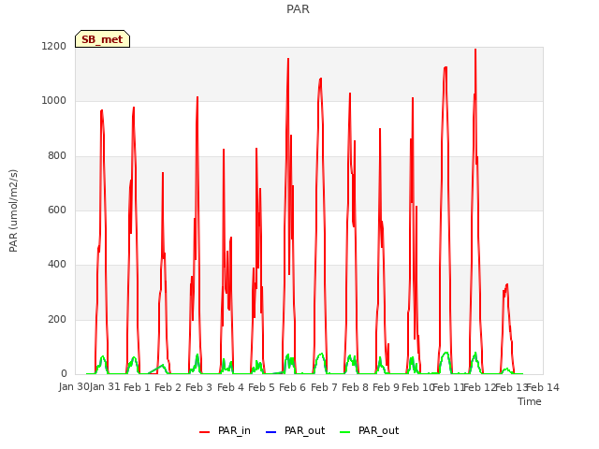Image resolution: width=599 pixels, height=449 pixels.
Task: Click the 800 y-axis tick label
Action: click(57, 156)
